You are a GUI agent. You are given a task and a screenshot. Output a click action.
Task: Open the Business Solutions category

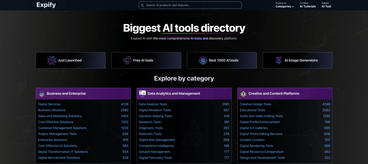click(x=52, y=110)
